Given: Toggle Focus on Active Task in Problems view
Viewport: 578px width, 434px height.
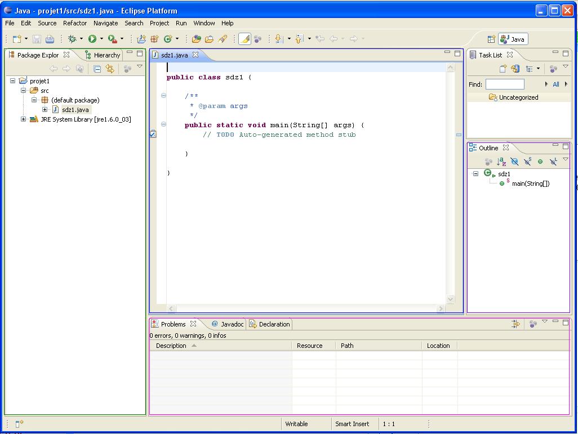Looking at the screenshot, I should pyautogui.click(x=533, y=324).
